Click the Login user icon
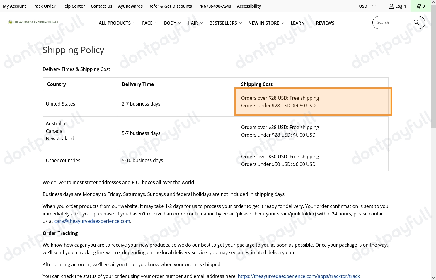 (391, 6)
